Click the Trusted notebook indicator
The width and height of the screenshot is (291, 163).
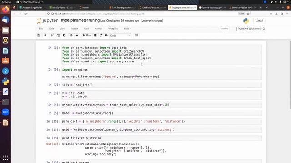(224, 29)
